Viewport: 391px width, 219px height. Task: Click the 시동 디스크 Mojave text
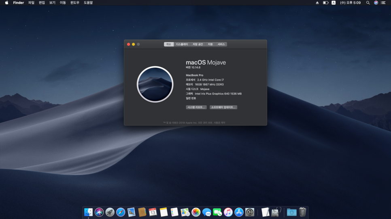point(198,89)
